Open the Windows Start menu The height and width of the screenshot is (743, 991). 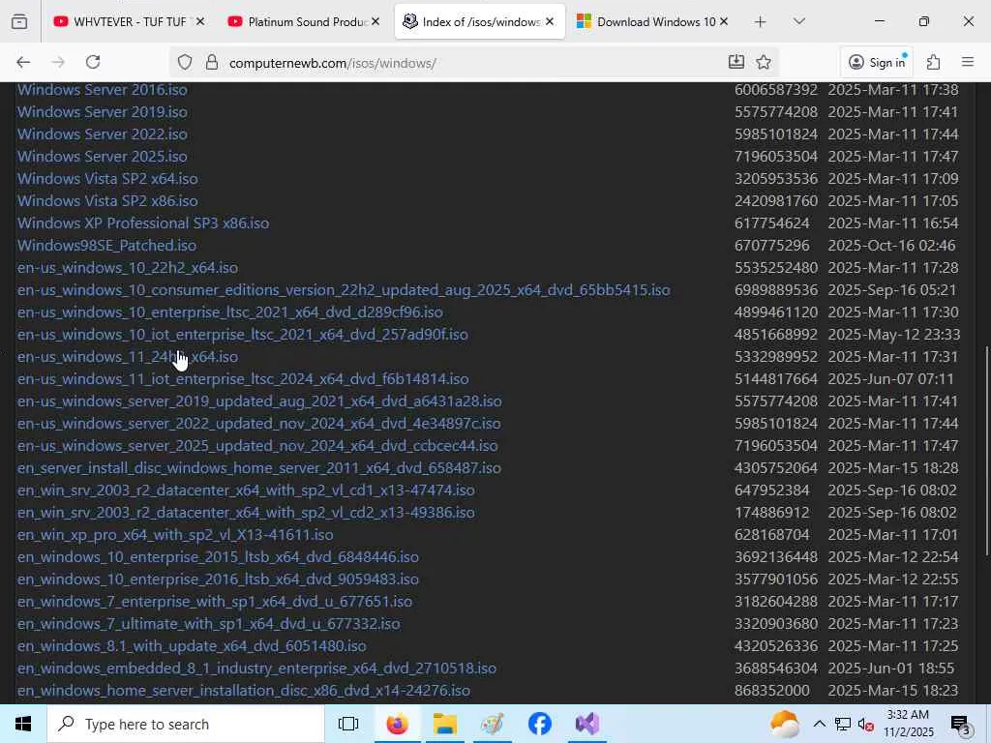click(x=23, y=724)
